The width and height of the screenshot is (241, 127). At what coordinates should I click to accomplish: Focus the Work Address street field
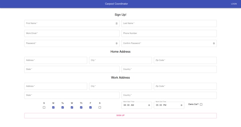[56, 86]
